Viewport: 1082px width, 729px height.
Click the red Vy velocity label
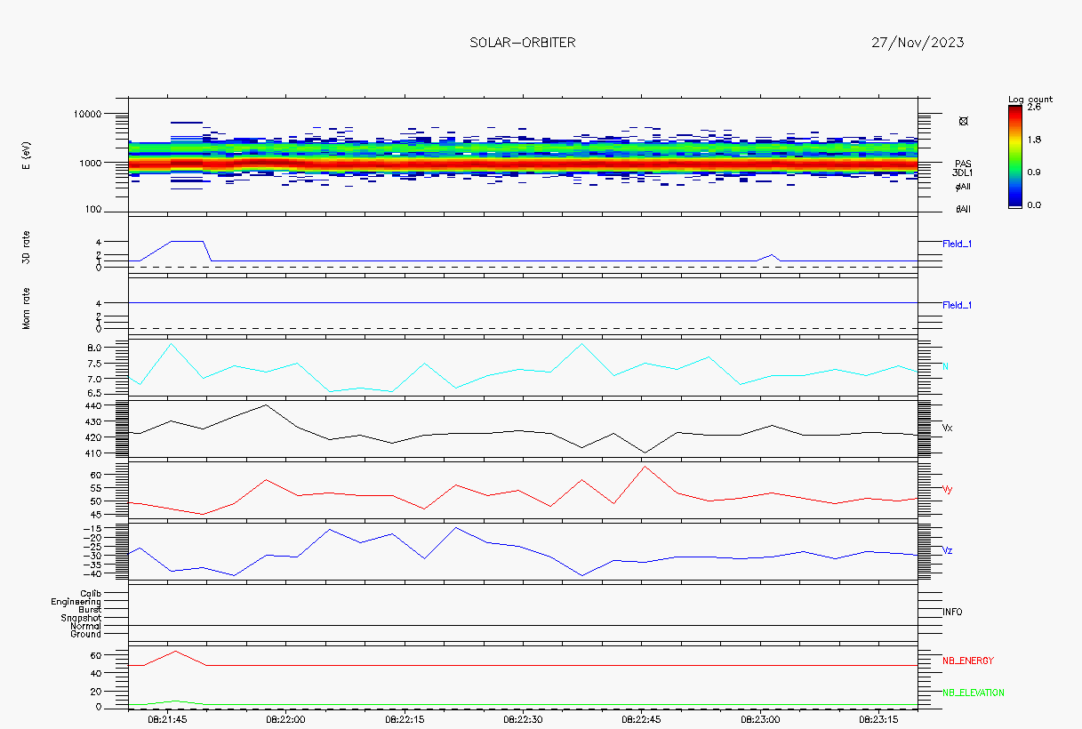[948, 489]
